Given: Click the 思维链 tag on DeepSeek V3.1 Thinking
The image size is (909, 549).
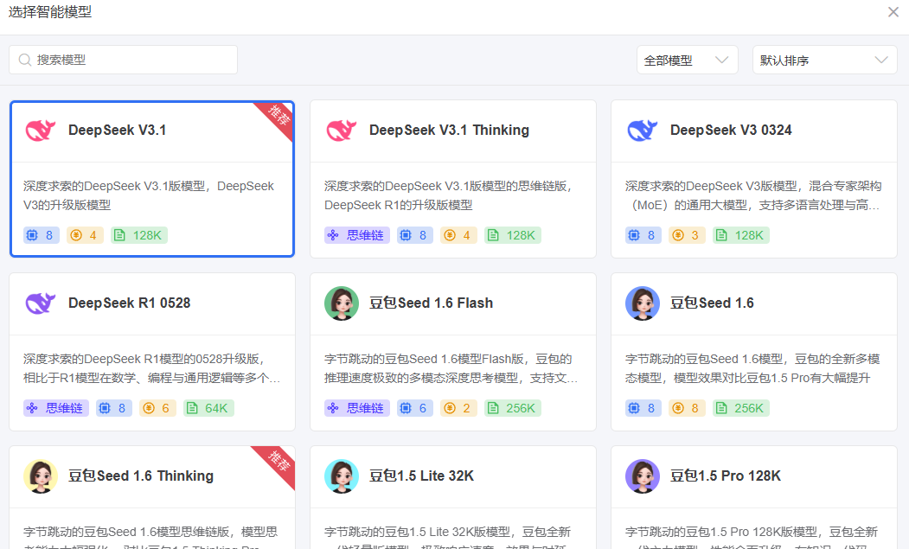Looking at the screenshot, I should click(x=357, y=235).
